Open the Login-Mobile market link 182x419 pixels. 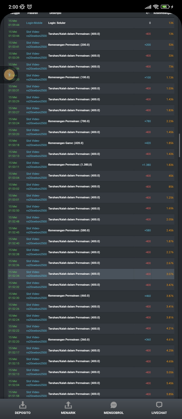click(34, 23)
